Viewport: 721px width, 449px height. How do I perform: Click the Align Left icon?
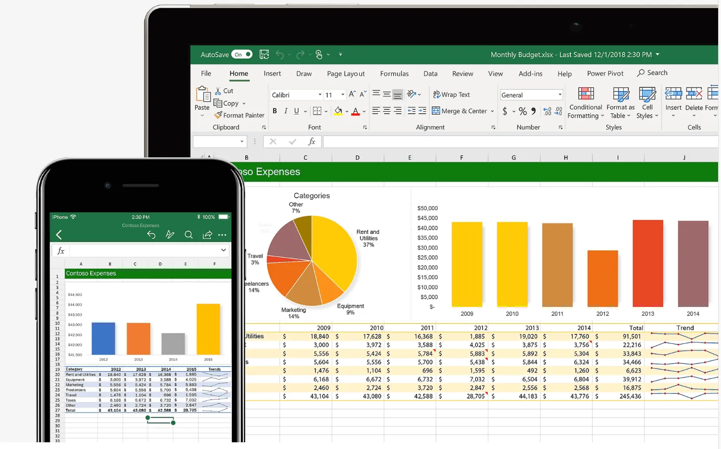[376, 111]
